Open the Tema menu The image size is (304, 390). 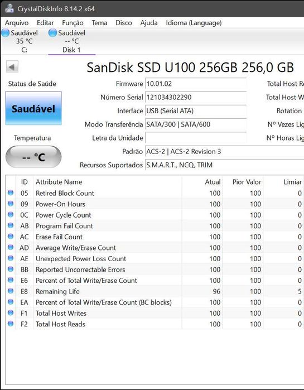point(99,23)
